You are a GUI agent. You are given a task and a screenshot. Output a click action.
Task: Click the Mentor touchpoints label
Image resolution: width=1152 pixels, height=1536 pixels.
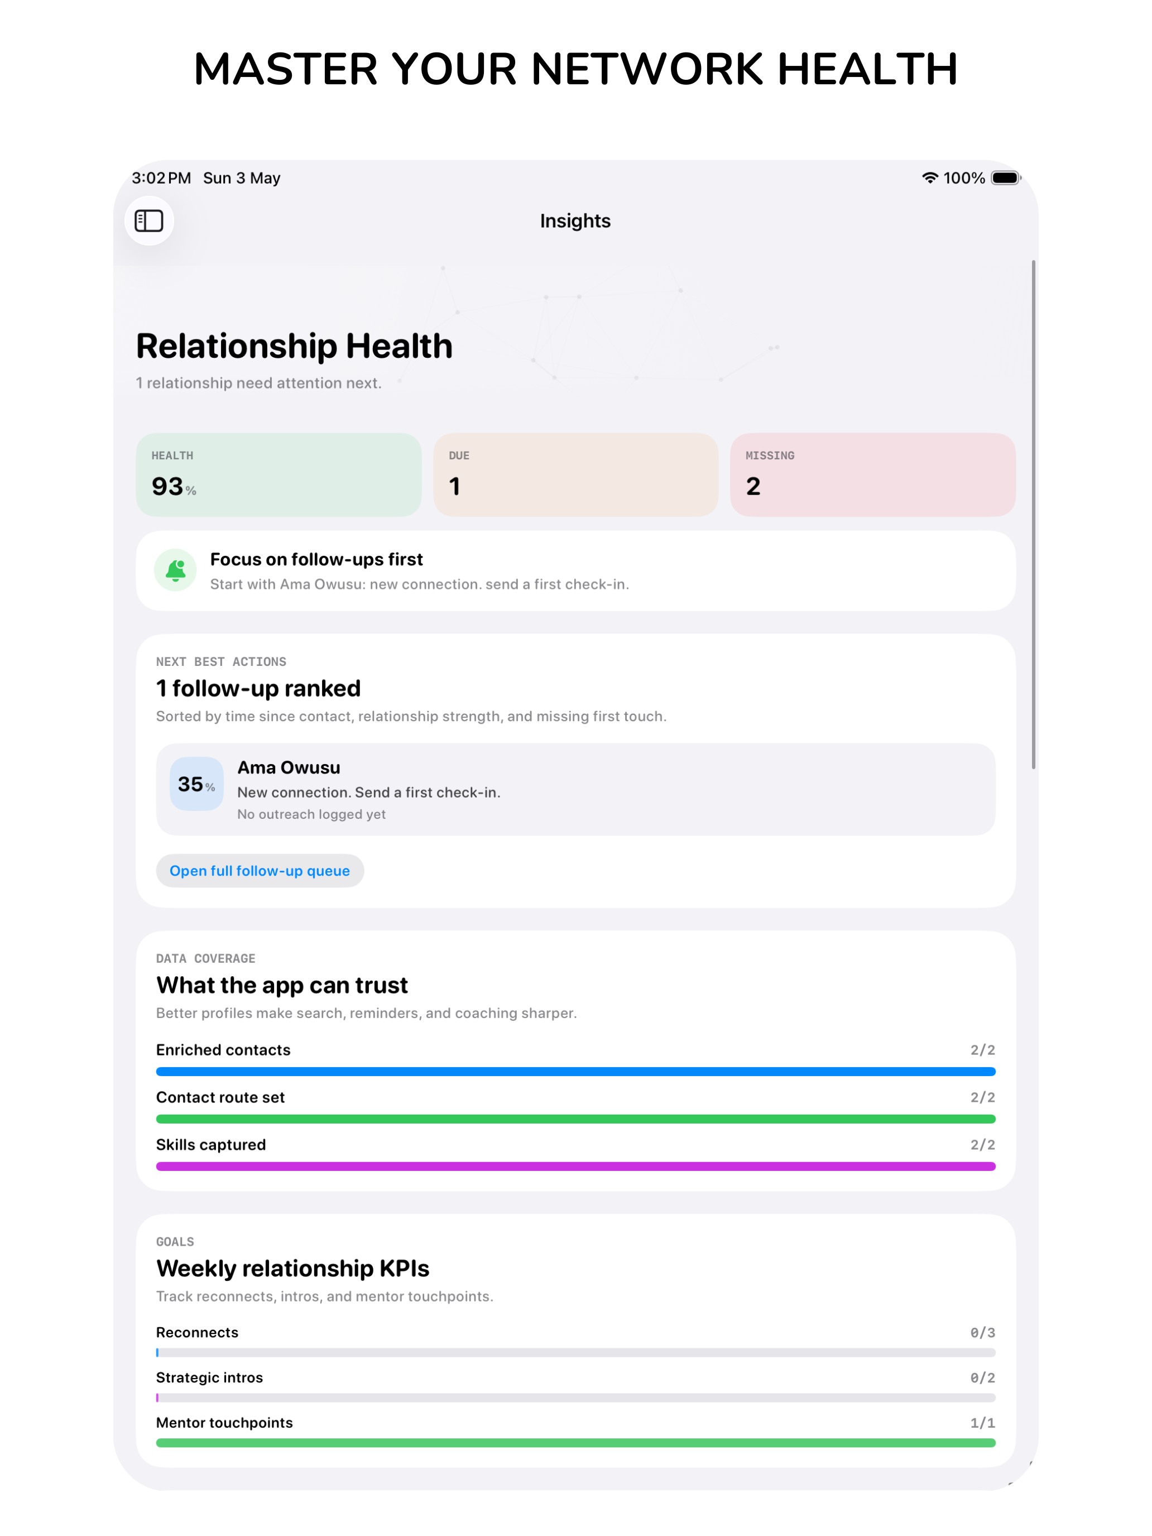tap(224, 1423)
